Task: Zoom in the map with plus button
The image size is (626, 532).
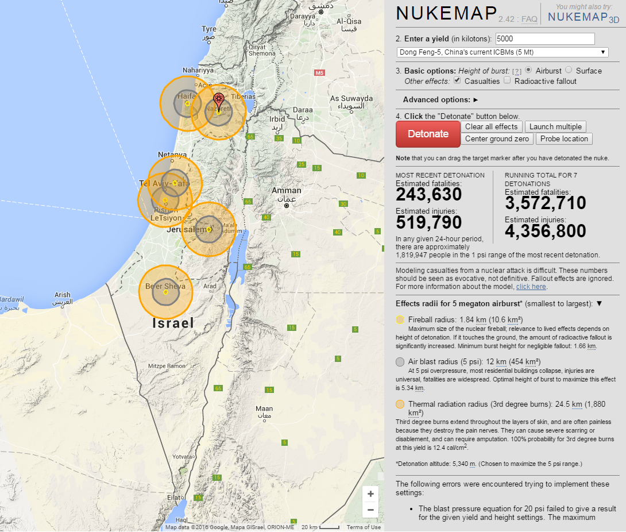Action: coord(370,494)
